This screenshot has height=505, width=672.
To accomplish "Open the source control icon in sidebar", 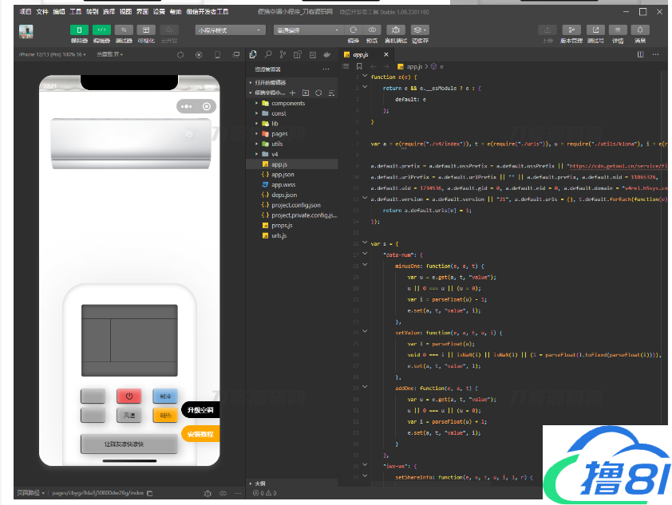I will (x=283, y=54).
